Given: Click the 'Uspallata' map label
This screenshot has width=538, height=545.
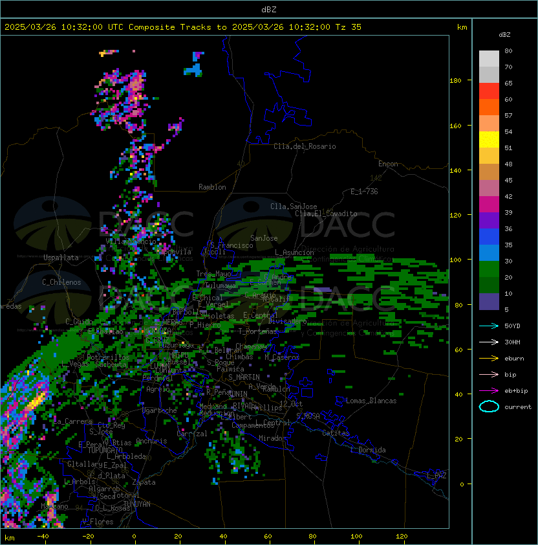Looking at the screenshot, I should (x=61, y=258).
